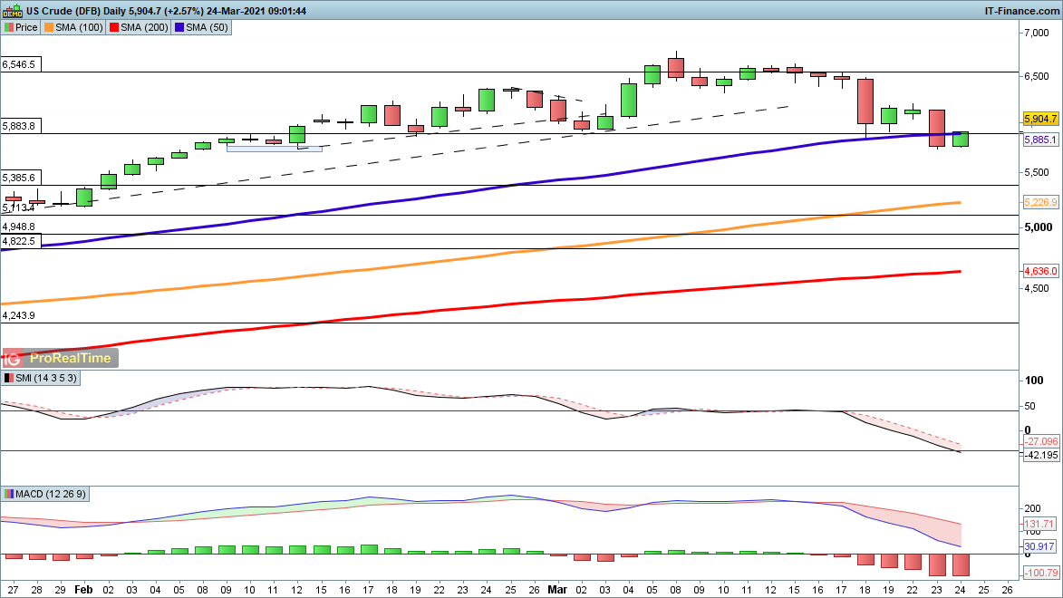Open SMI (14 3 5 3) indicator settings

(46, 378)
